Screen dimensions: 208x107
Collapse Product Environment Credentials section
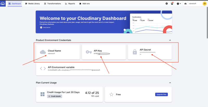170,40
